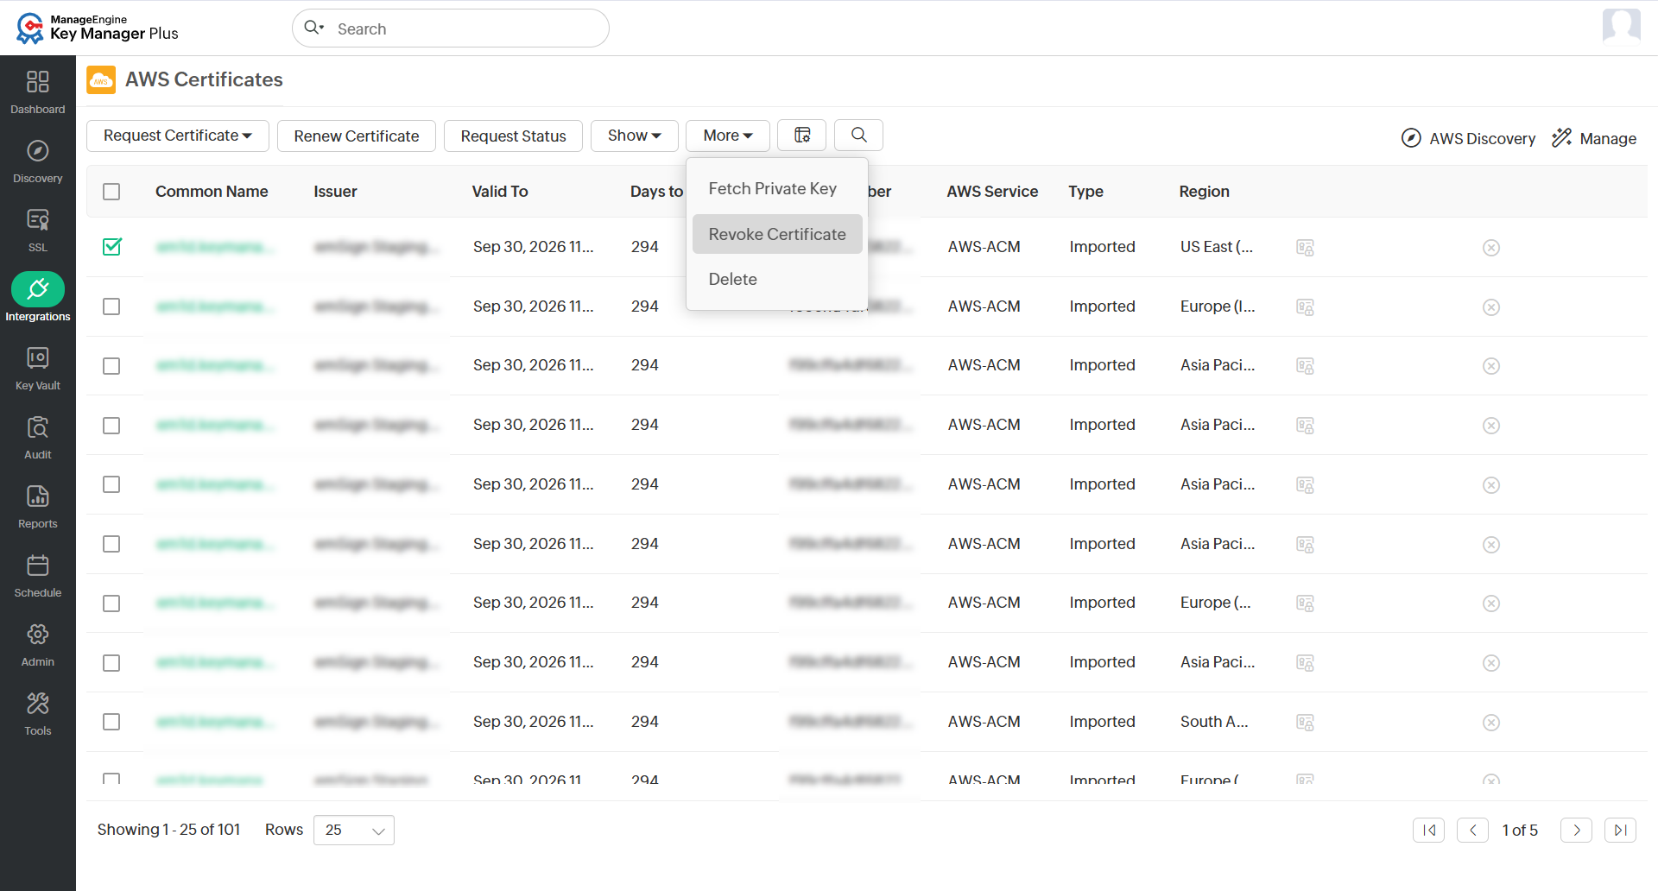Open the Request Certificate dropdown
The image size is (1658, 891).
178,136
